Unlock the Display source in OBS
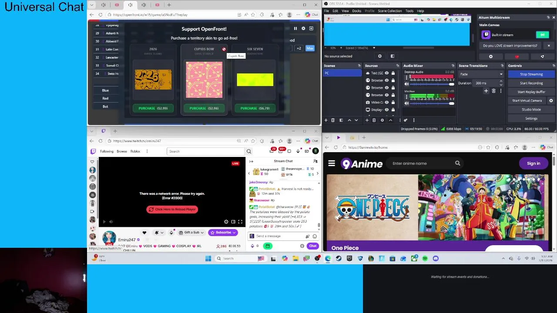 393,110
